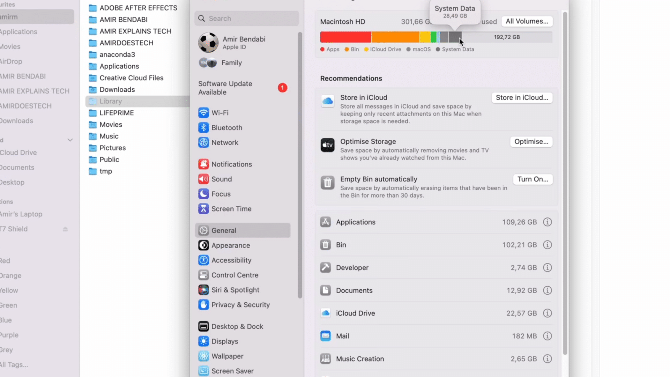Show info for Developer storage
This screenshot has width=670, height=377.
click(x=547, y=268)
